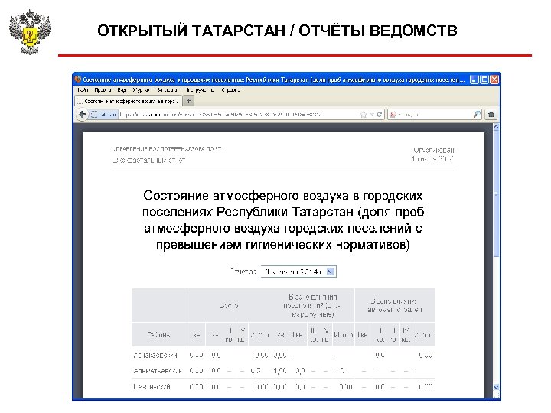Click inside the browser search field
The image size is (551, 413).
[435, 115]
